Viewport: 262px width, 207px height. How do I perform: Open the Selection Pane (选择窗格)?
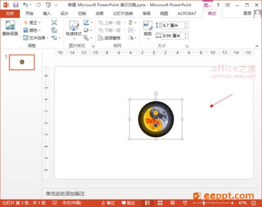[109, 38]
